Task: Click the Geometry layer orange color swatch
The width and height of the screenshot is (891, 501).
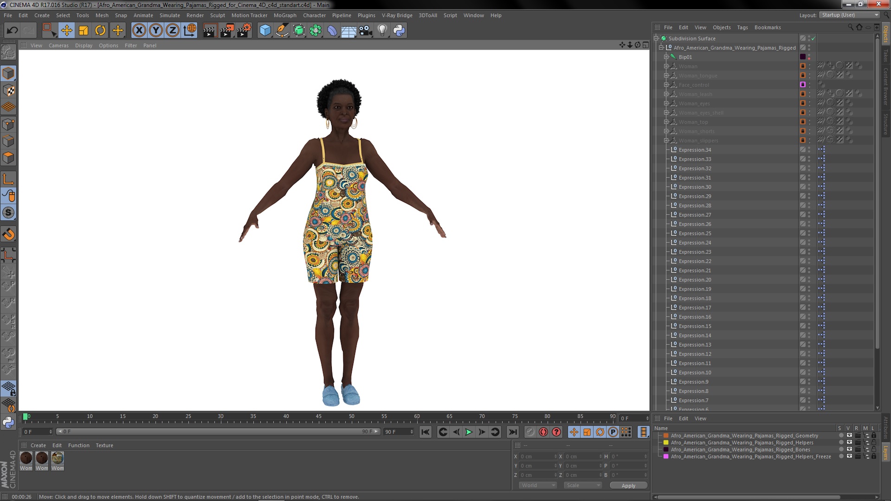Action: 666,436
